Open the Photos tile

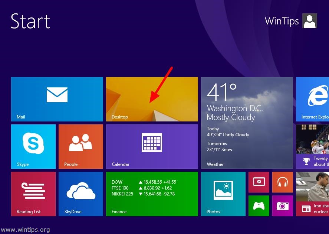(223, 194)
